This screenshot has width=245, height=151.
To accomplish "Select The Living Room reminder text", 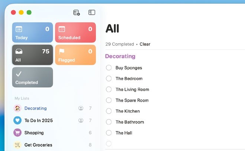I will (132, 90).
